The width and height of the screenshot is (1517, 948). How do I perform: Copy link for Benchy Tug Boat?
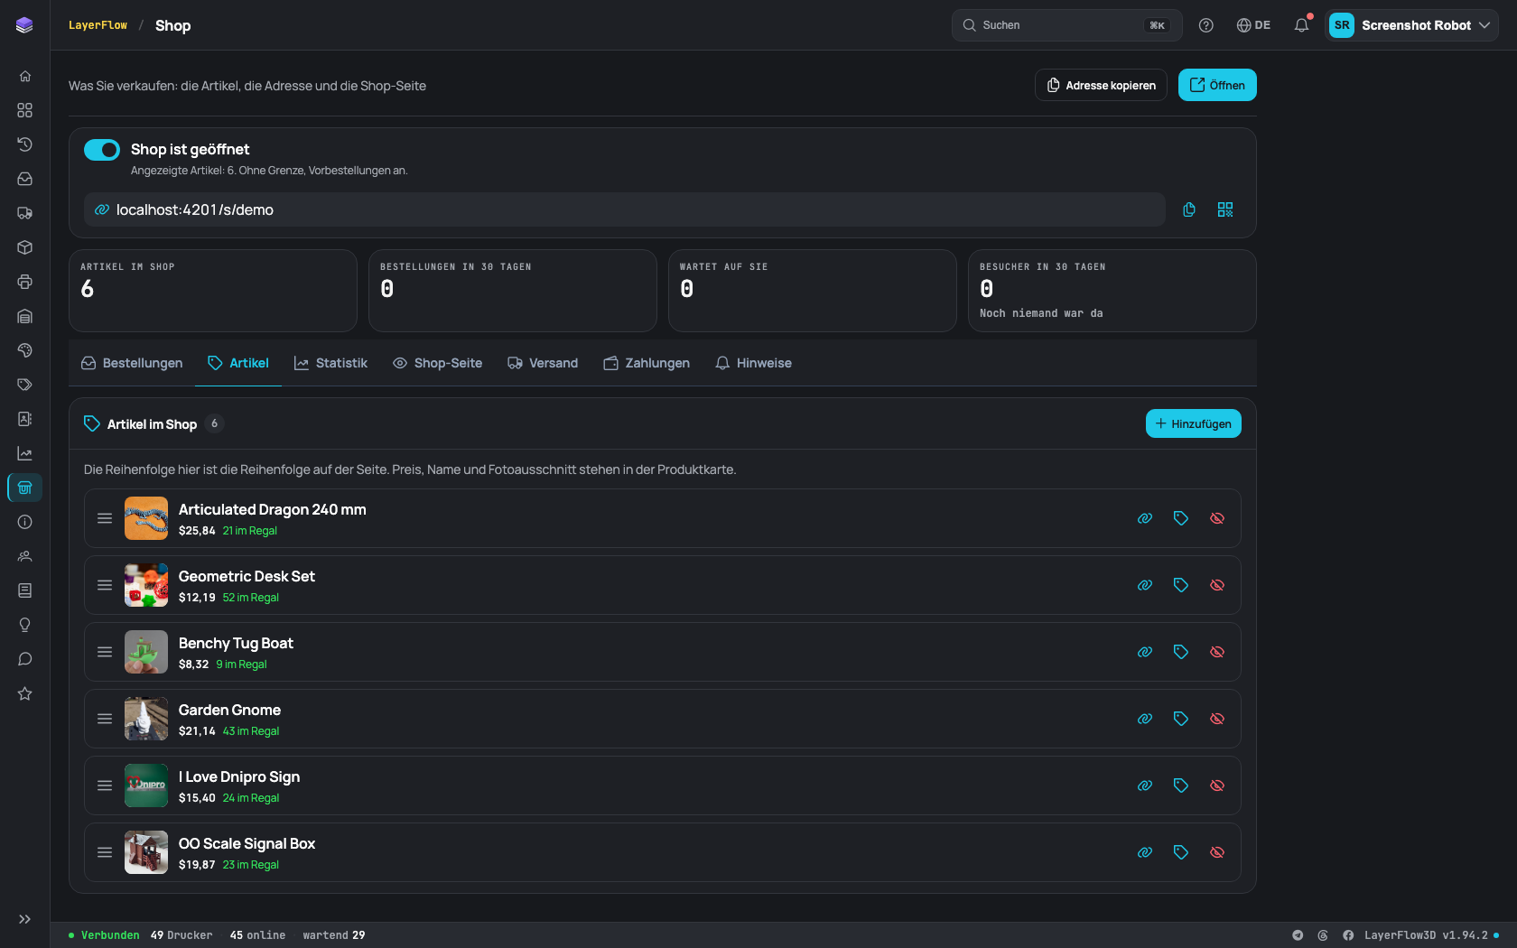(1145, 652)
